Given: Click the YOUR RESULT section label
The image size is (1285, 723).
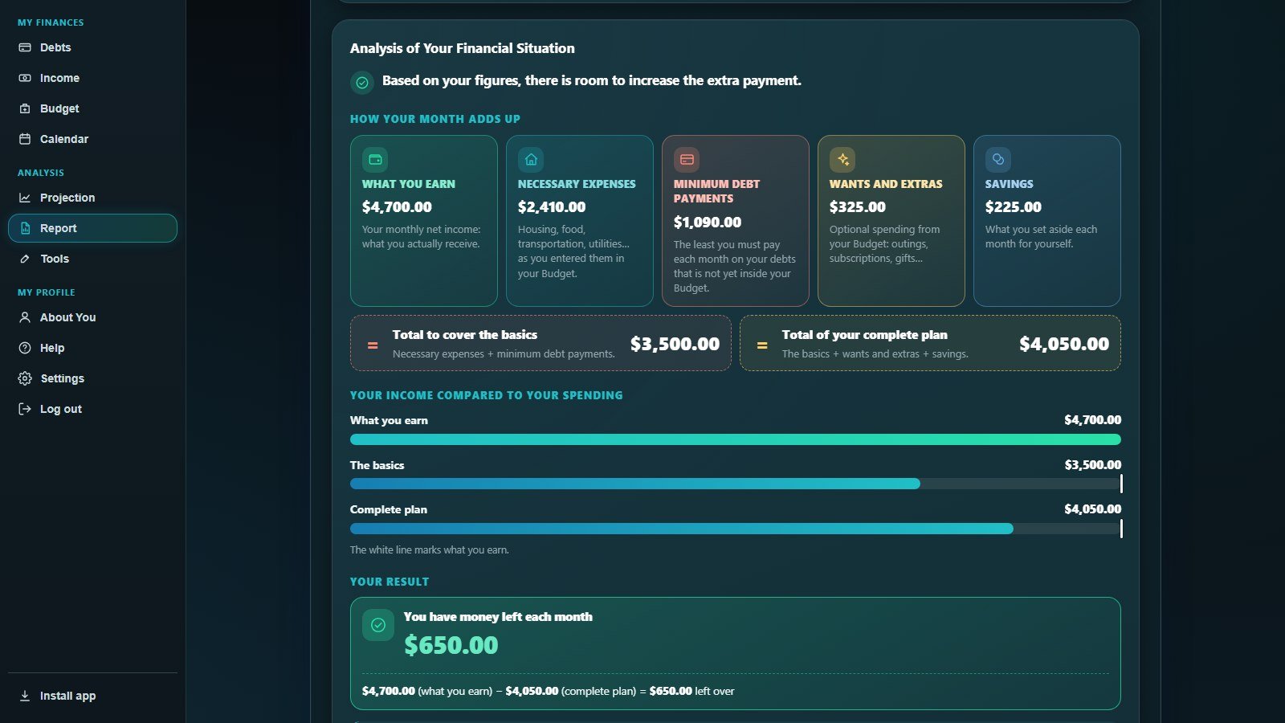Looking at the screenshot, I should point(390,582).
